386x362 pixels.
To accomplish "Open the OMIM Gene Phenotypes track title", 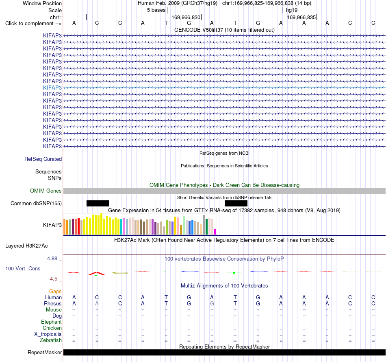I will [x=224, y=185].
